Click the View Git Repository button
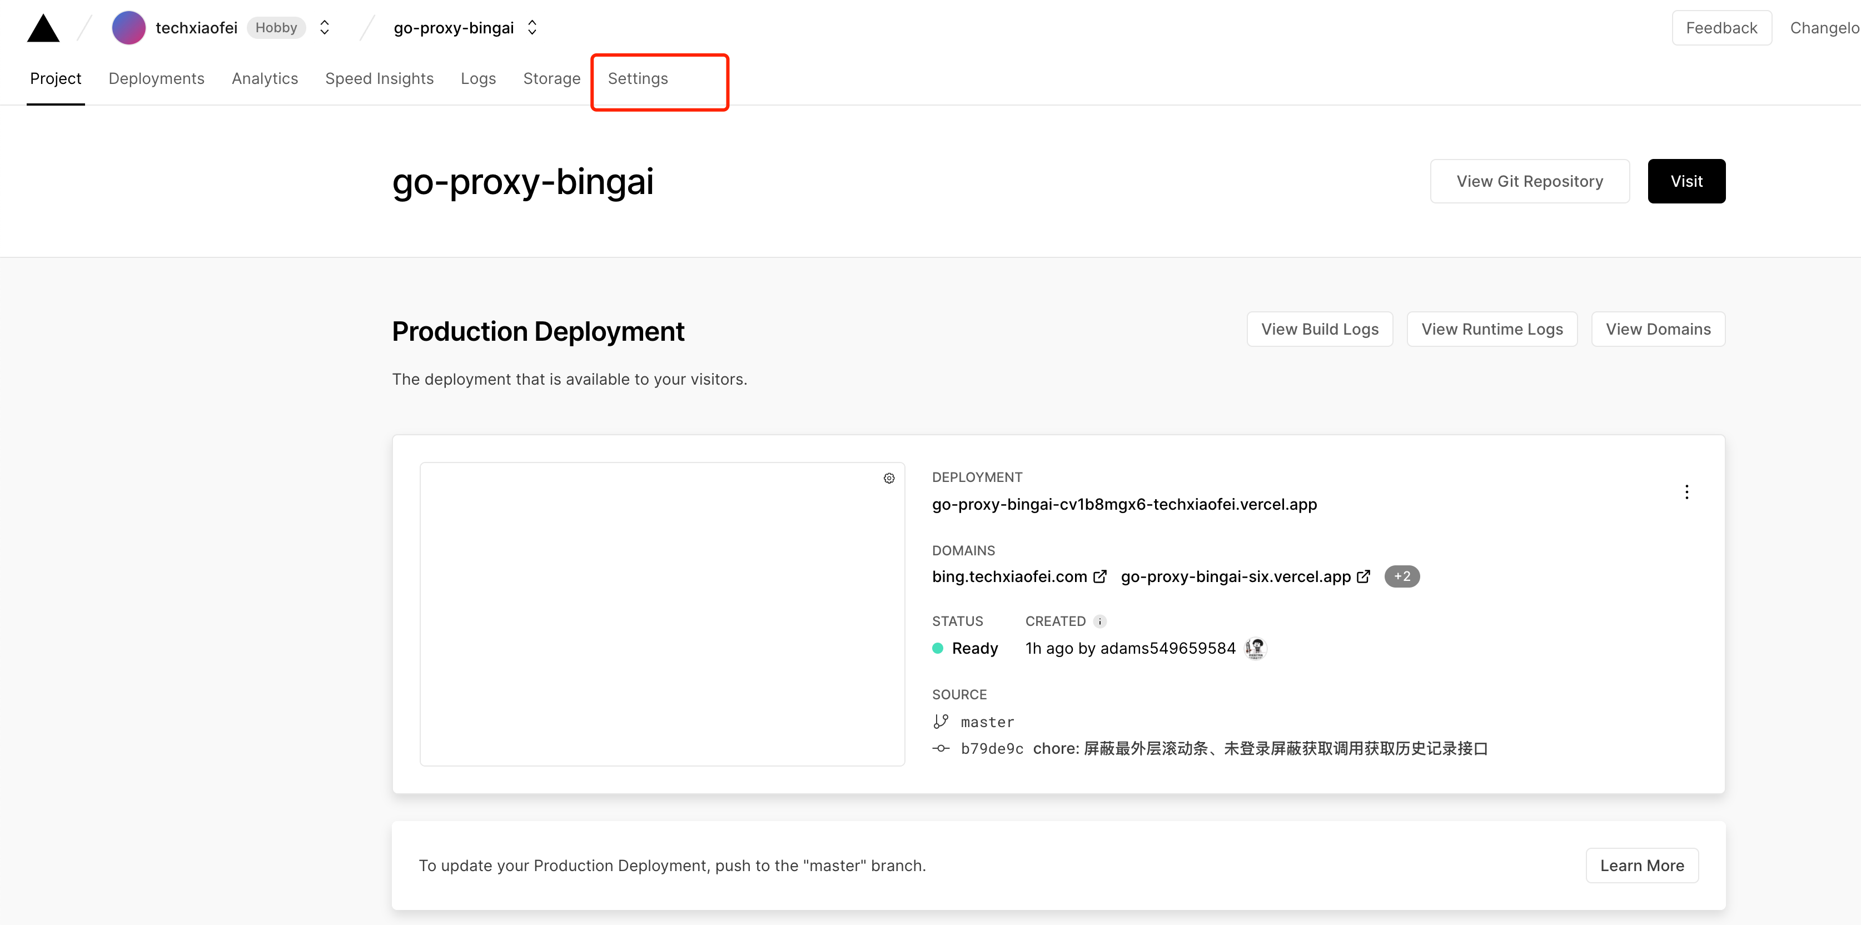The width and height of the screenshot is (1861, 925). [1530, 181]
